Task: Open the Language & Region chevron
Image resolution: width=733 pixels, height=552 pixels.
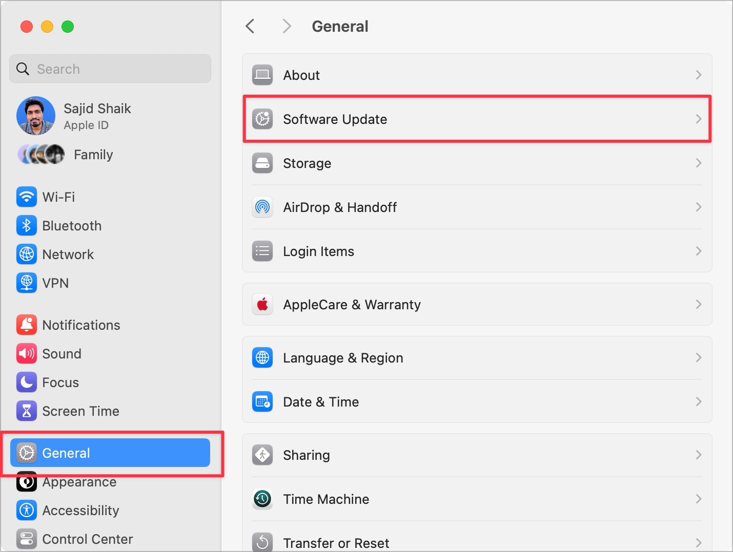Action: (698, 358)
